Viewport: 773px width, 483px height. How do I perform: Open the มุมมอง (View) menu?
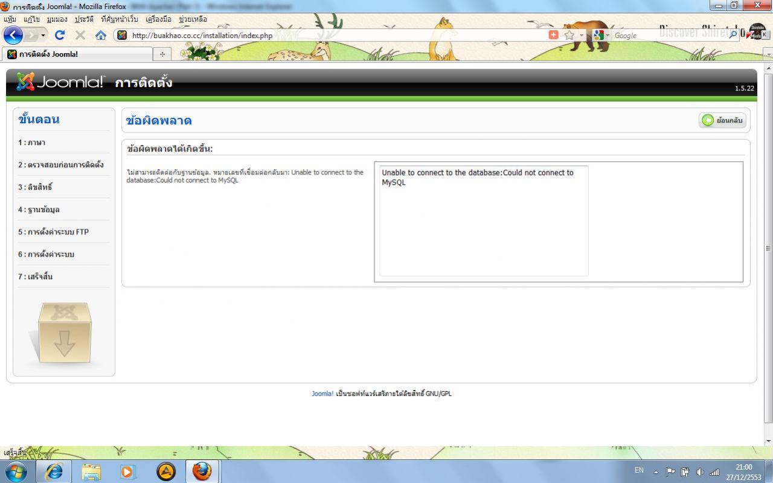pyautogui.click(x=57, y=19)
